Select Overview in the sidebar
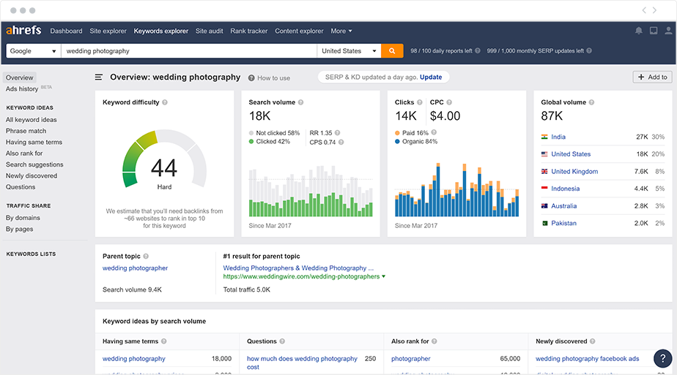Image resolution: width=677 pixels, height=375 pixels. [x=20, y=77]
